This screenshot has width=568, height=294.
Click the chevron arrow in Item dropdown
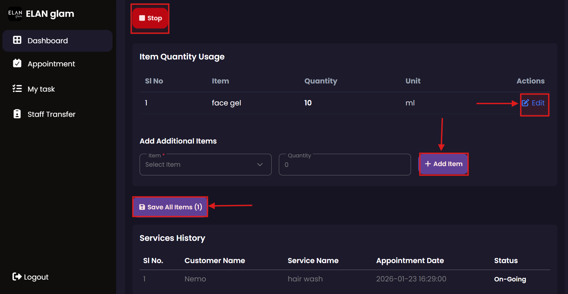tap(260, 165)
